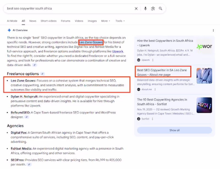The image size is (220, 169).
Task: Expand the More dropdown in search tabs
Action: (106, 21)
